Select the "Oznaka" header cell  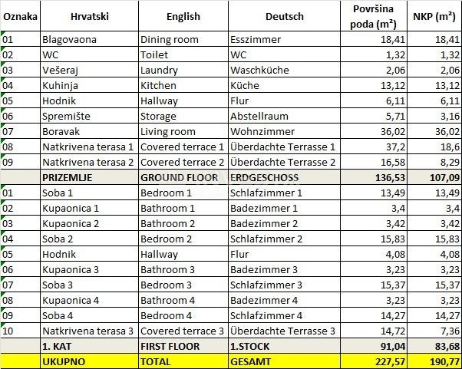point(20,16)
